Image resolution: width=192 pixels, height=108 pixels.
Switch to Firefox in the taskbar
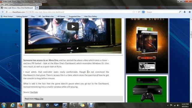coord(21,105)
